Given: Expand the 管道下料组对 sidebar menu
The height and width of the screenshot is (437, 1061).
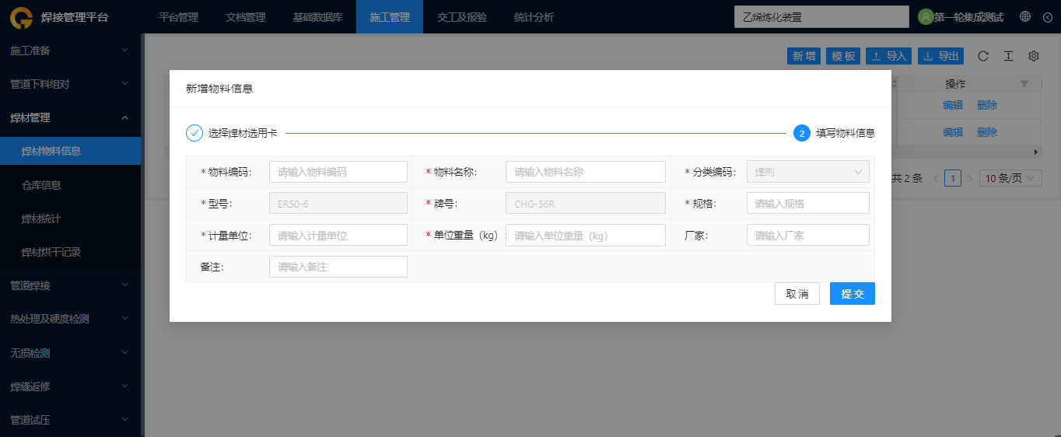Looking at the screenshot, I should [70, 84].
